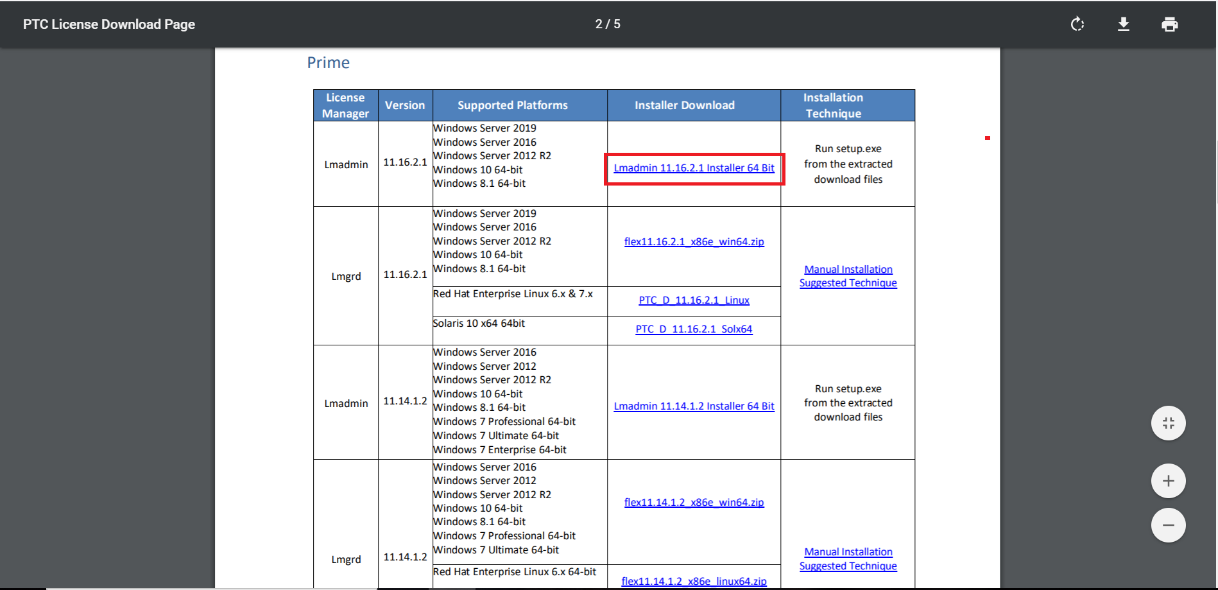Open PTC_D_11.16.2.1_Linux link
The height and width of the screenshot is (590, 1218).
tap(694, 300)
